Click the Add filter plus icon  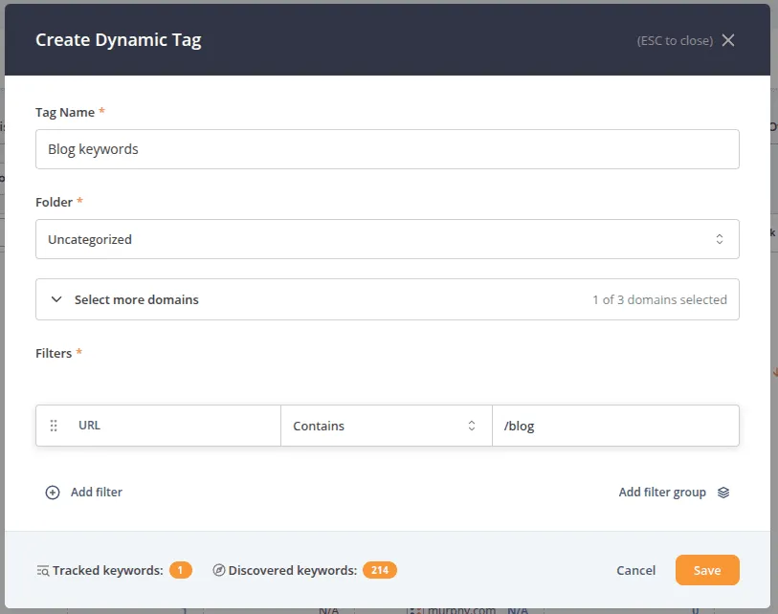53,493
